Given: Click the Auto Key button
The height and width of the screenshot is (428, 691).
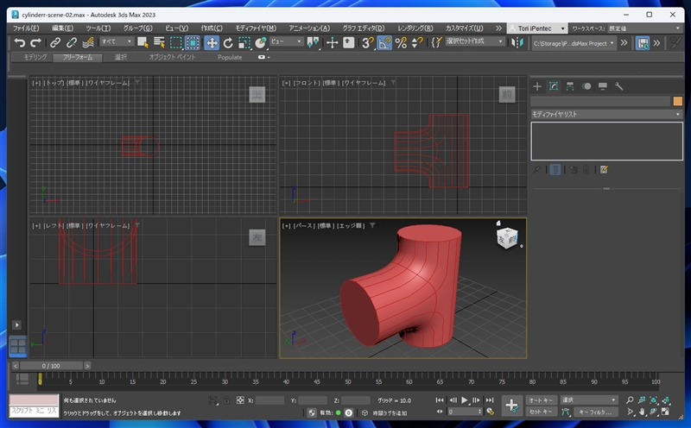Looking at the screenshot, I should pyautogui.click(x=541, y=400).
